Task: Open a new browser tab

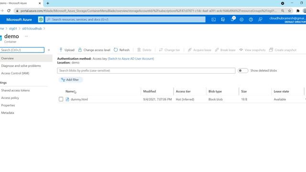Action: point(48,3)
